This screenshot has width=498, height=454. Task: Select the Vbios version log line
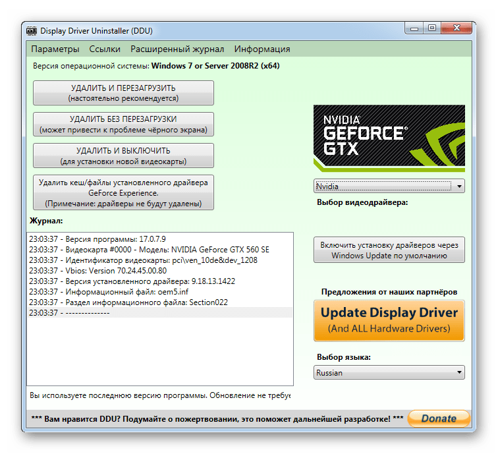98,271
